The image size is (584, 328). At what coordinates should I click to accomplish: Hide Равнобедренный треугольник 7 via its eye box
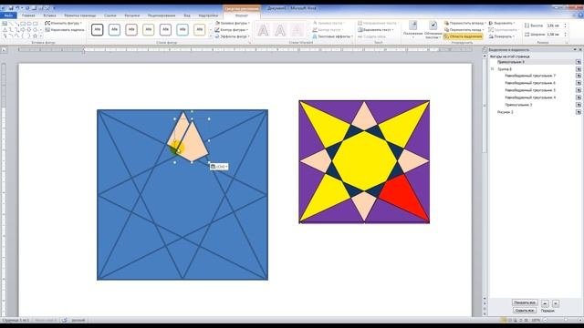(x=579, y=76)
